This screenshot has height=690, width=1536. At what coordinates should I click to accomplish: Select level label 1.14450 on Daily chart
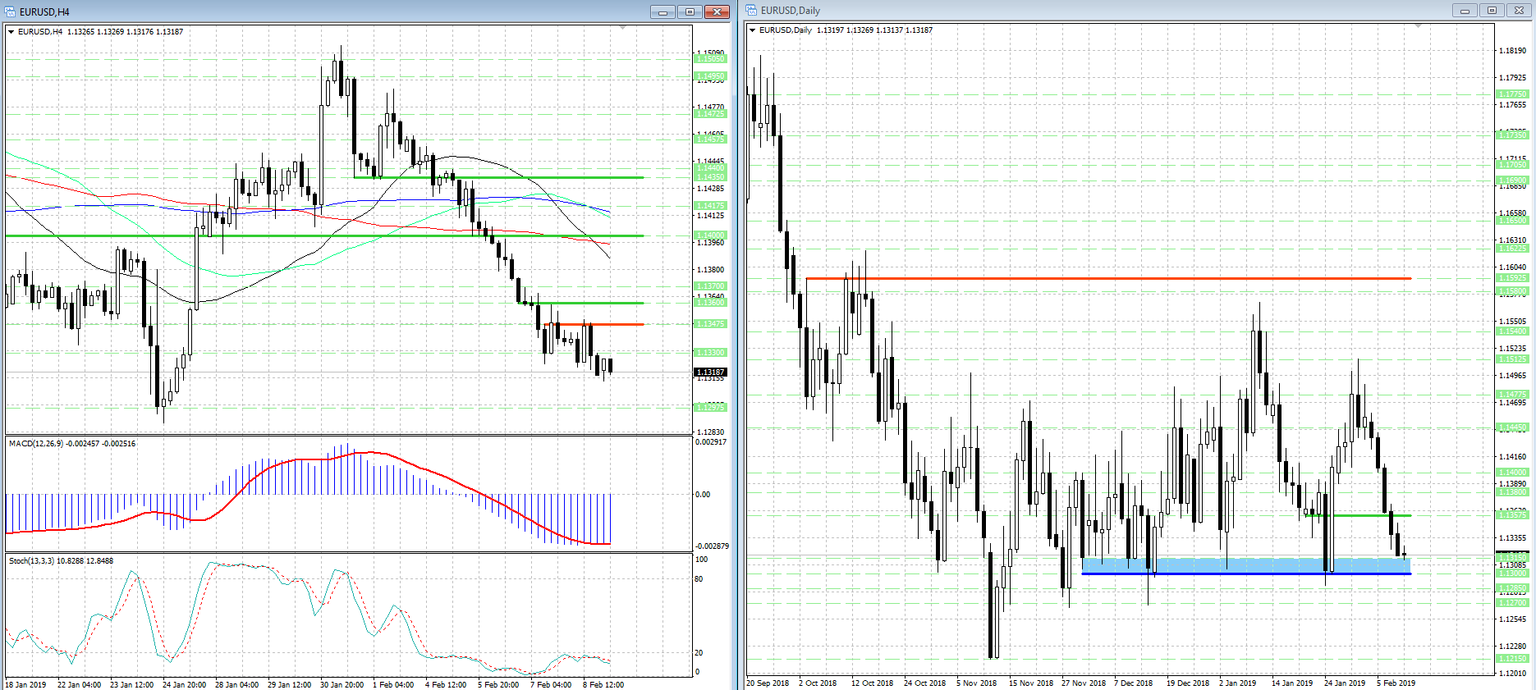(1513, 427)
